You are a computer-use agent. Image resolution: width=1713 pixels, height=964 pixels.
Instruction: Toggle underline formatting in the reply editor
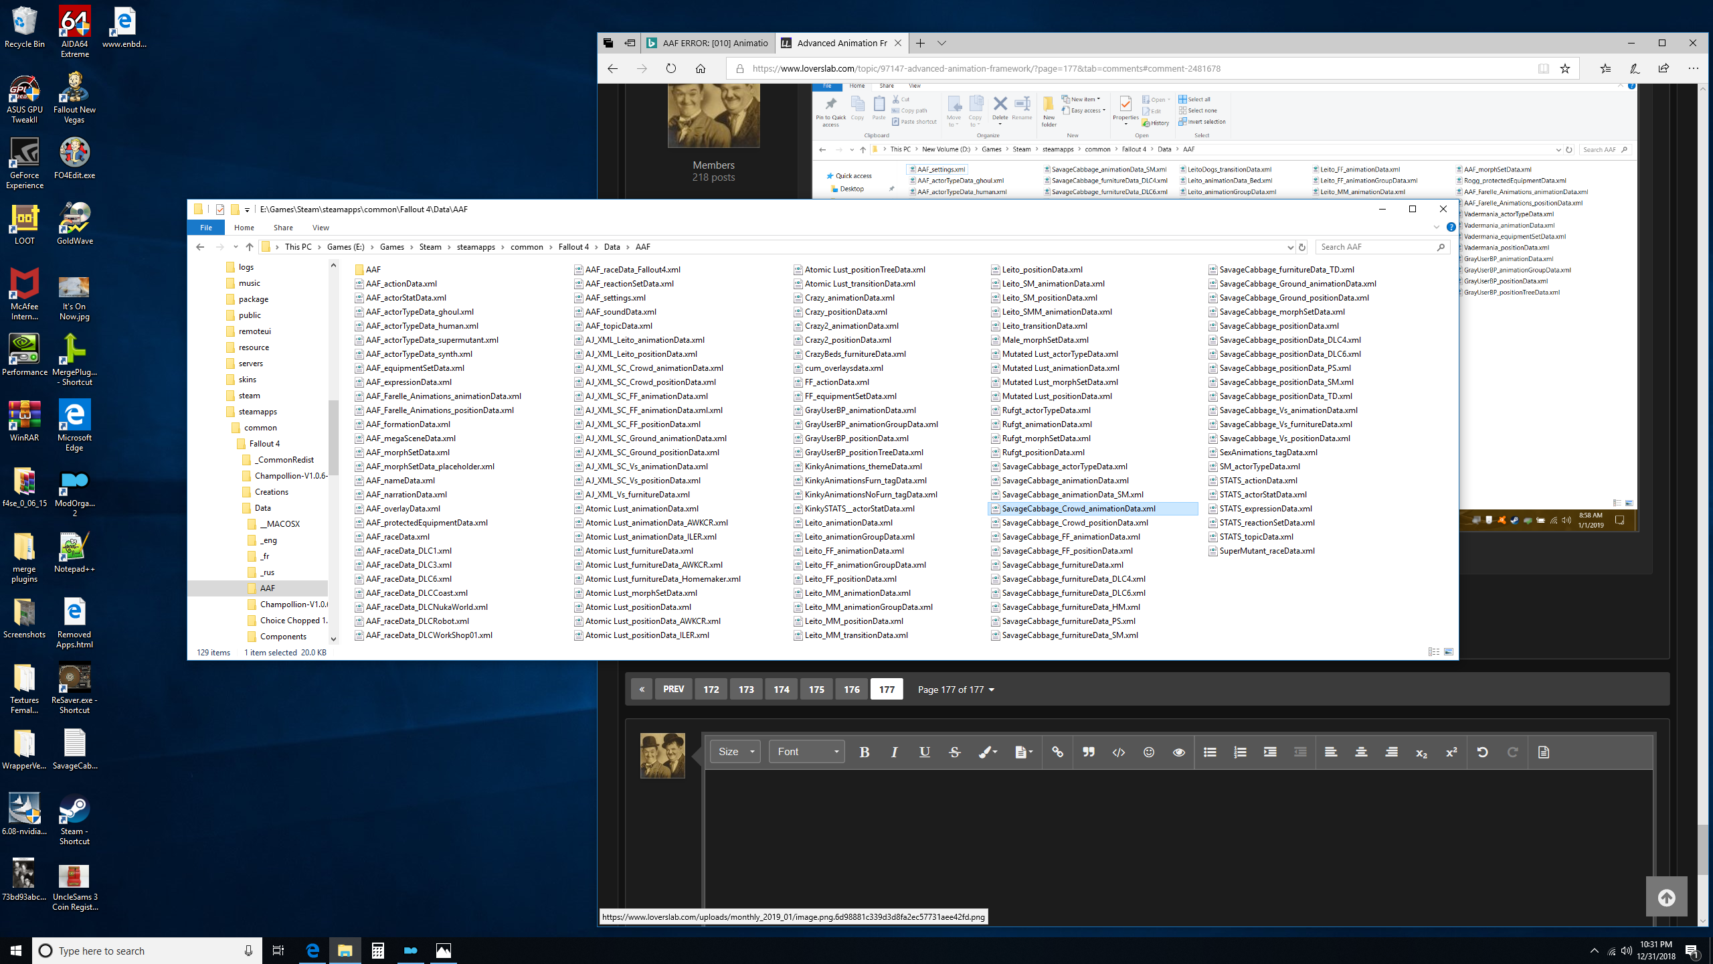[x=924, y=752]
